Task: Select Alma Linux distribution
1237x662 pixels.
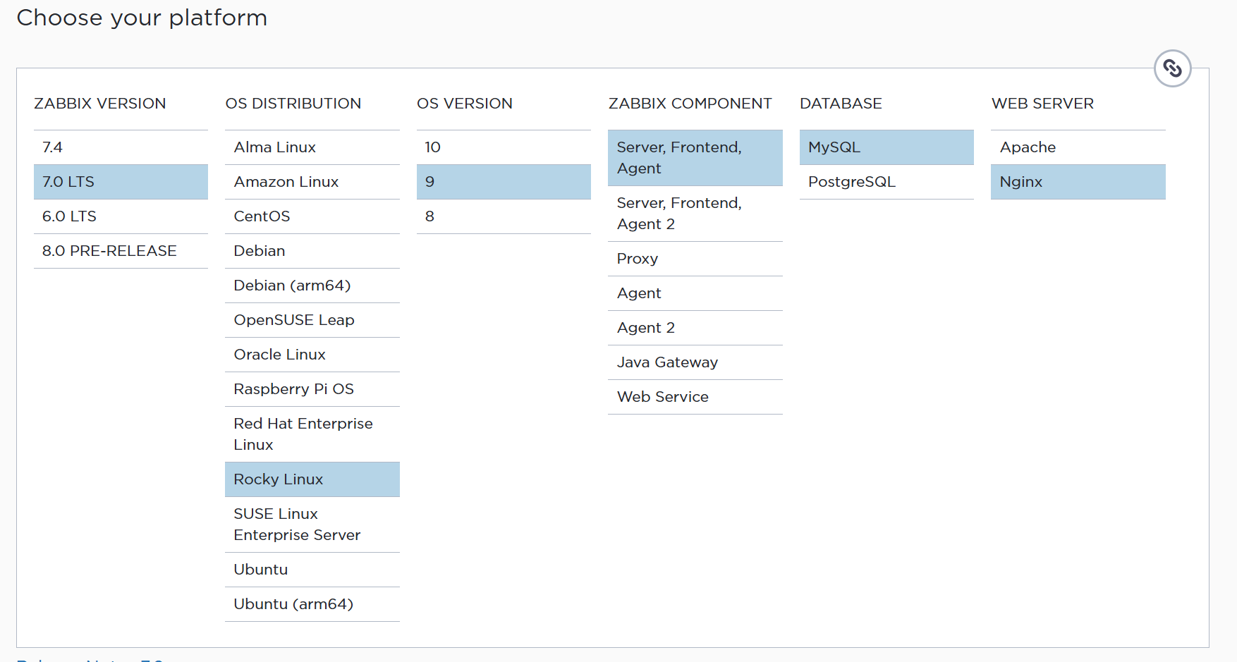Action: [312, 147]
